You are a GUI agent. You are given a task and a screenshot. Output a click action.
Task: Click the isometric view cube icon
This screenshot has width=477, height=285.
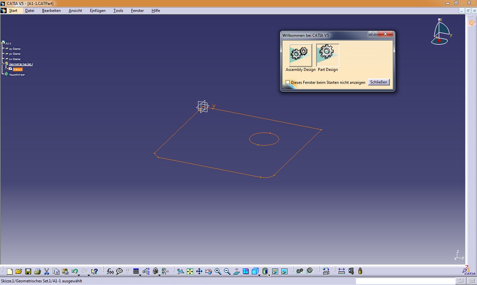255,271
